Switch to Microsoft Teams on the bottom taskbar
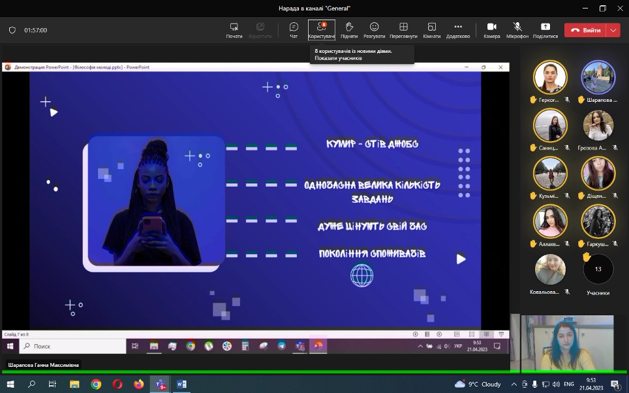The height and width of the screenshot is (393, 629). [x=160, y=384]
